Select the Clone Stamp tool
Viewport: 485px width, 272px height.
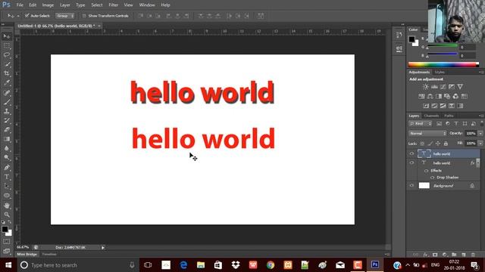(7, 111)
